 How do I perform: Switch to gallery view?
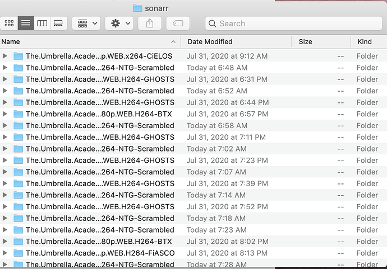point(58,23)
